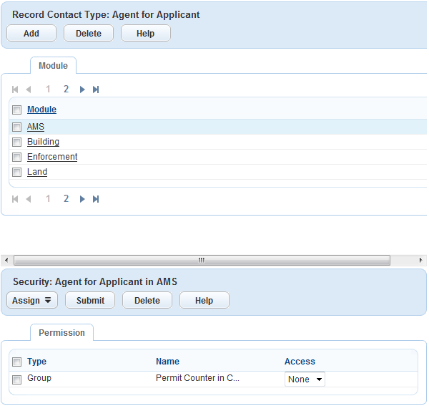Click last page arrow in bottom pager
This screenshot has height=406, width=429.
pyautogui.click(x=96, y=199)
